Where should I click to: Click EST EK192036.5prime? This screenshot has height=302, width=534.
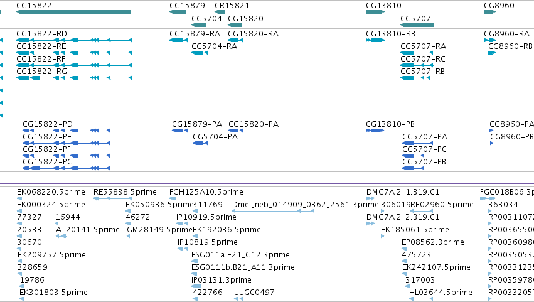tap(195, 236)
